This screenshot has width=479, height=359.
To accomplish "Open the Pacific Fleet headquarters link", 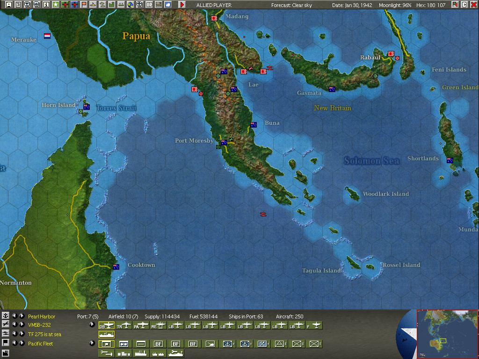I will (40, 344).
